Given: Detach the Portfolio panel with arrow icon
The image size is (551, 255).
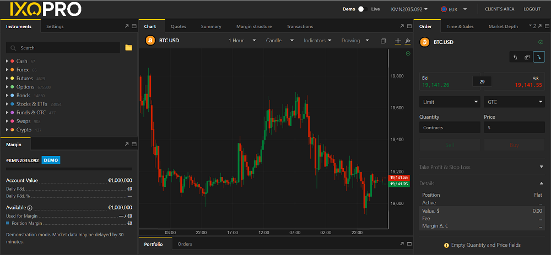Looking at the screenshot, I should tap(402, 244).
